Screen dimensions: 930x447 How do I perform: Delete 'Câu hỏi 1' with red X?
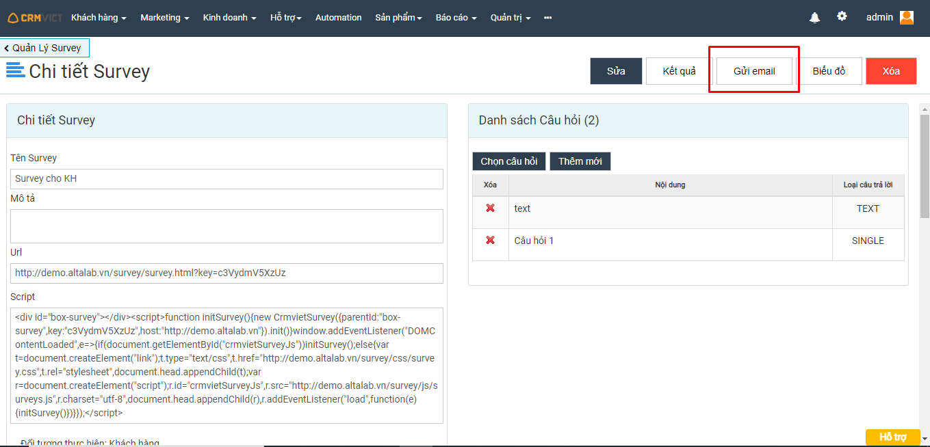(490, 241)
